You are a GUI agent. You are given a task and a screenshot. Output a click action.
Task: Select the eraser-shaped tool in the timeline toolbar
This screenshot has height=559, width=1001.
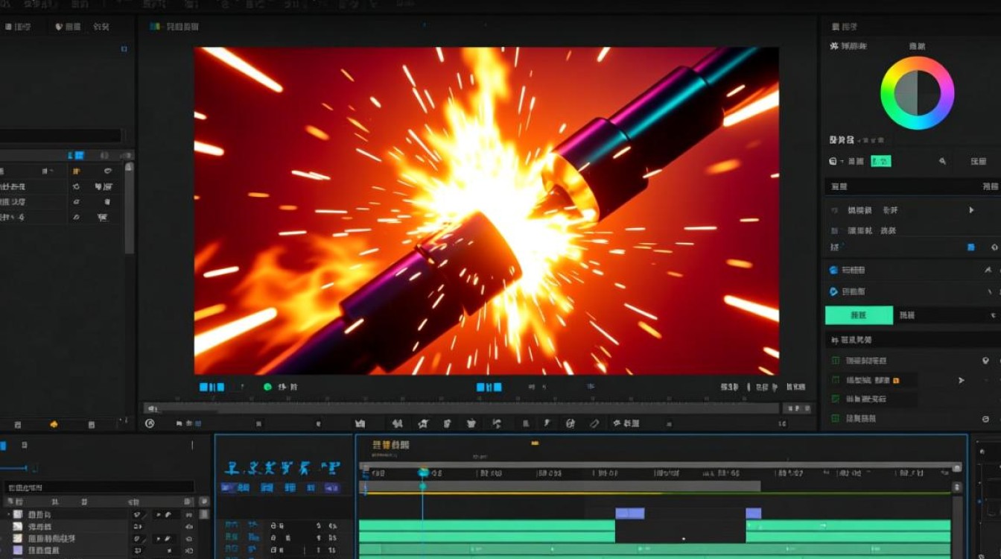(594, 423)
